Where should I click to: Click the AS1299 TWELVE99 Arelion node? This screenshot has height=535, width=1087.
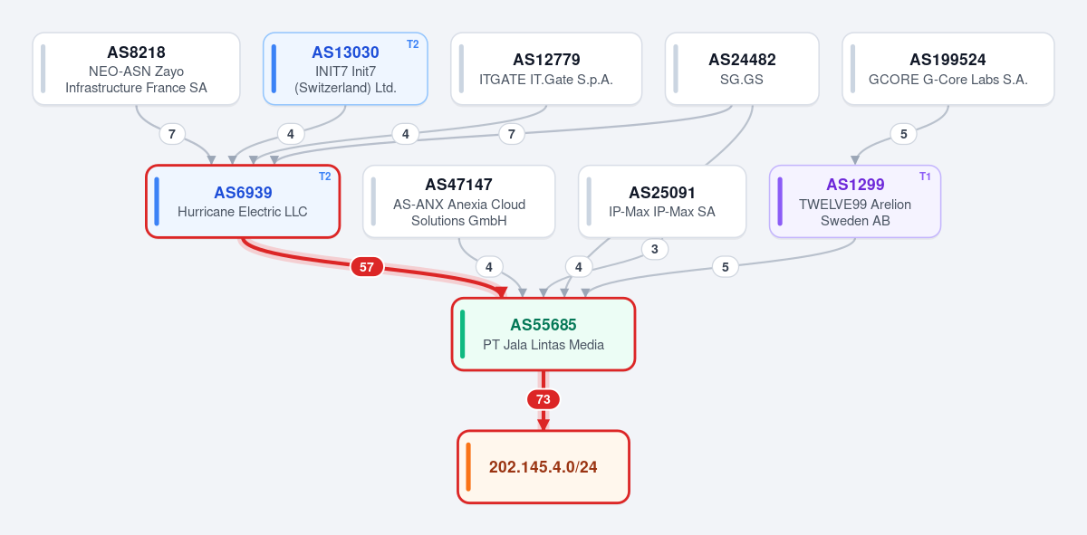coord(855,202)
